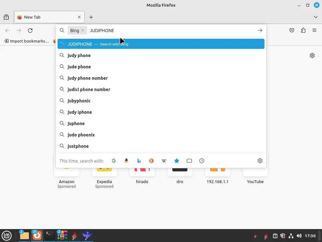Choose suggestion 'justphone'

(x=161, y=146)
